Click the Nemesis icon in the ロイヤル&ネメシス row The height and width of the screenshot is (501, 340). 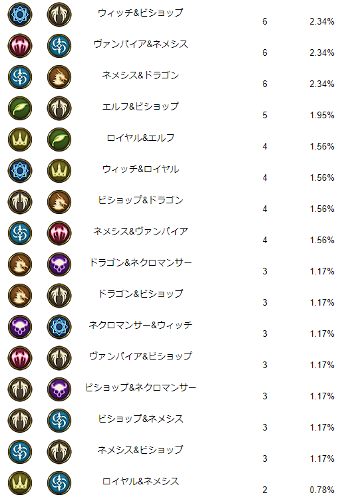point(59,483)
